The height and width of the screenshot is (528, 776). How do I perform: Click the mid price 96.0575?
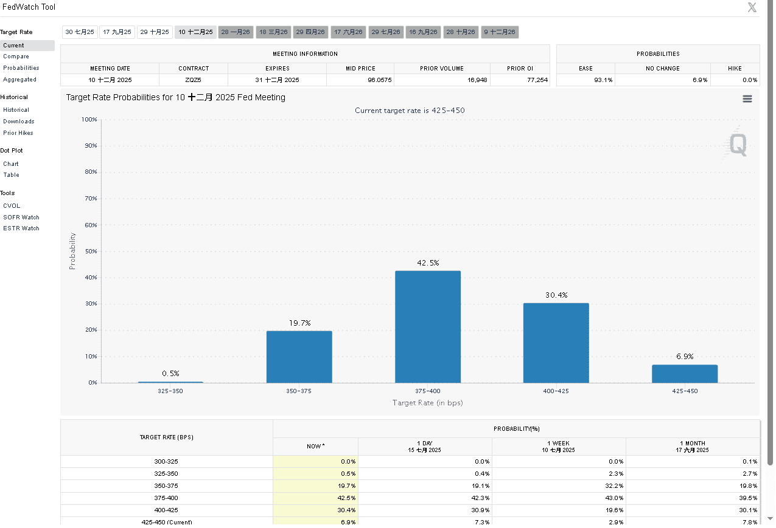(380, 80)
